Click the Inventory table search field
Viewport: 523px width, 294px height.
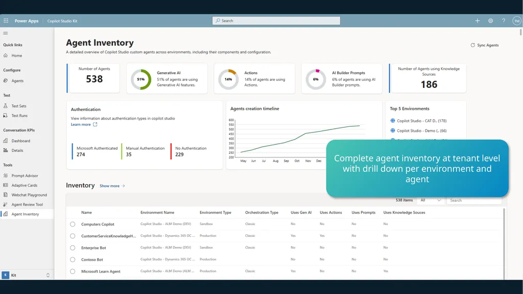[474, 200]
